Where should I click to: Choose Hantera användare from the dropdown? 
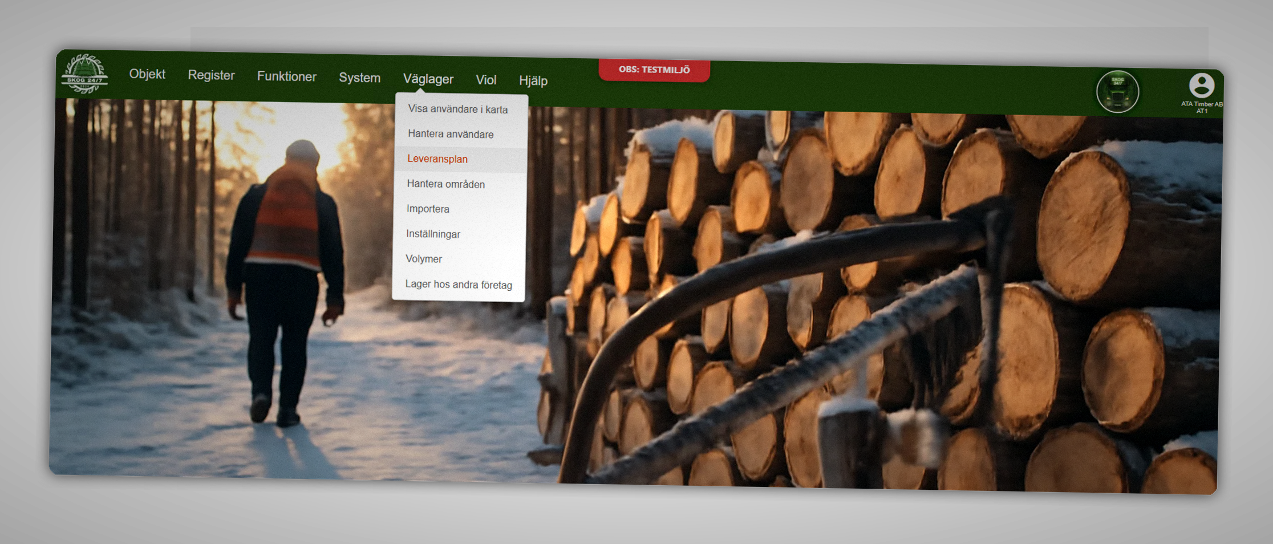click(x=451, y=134)
